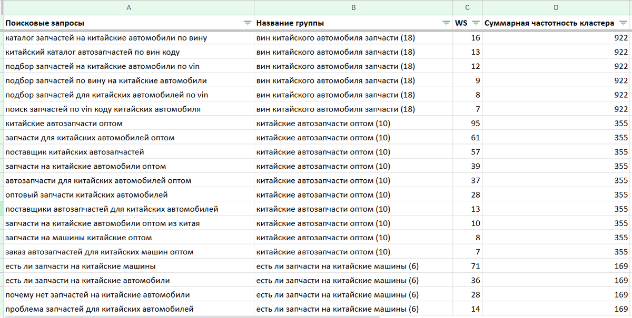Click WS value 9
This screenshot has height=318, width=632.
click(468, 80)
